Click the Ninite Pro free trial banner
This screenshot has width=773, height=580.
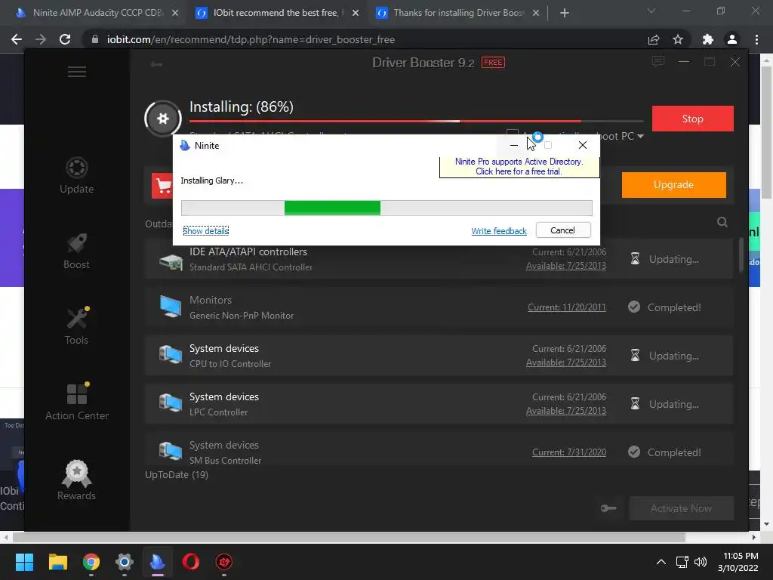[519, 167]
